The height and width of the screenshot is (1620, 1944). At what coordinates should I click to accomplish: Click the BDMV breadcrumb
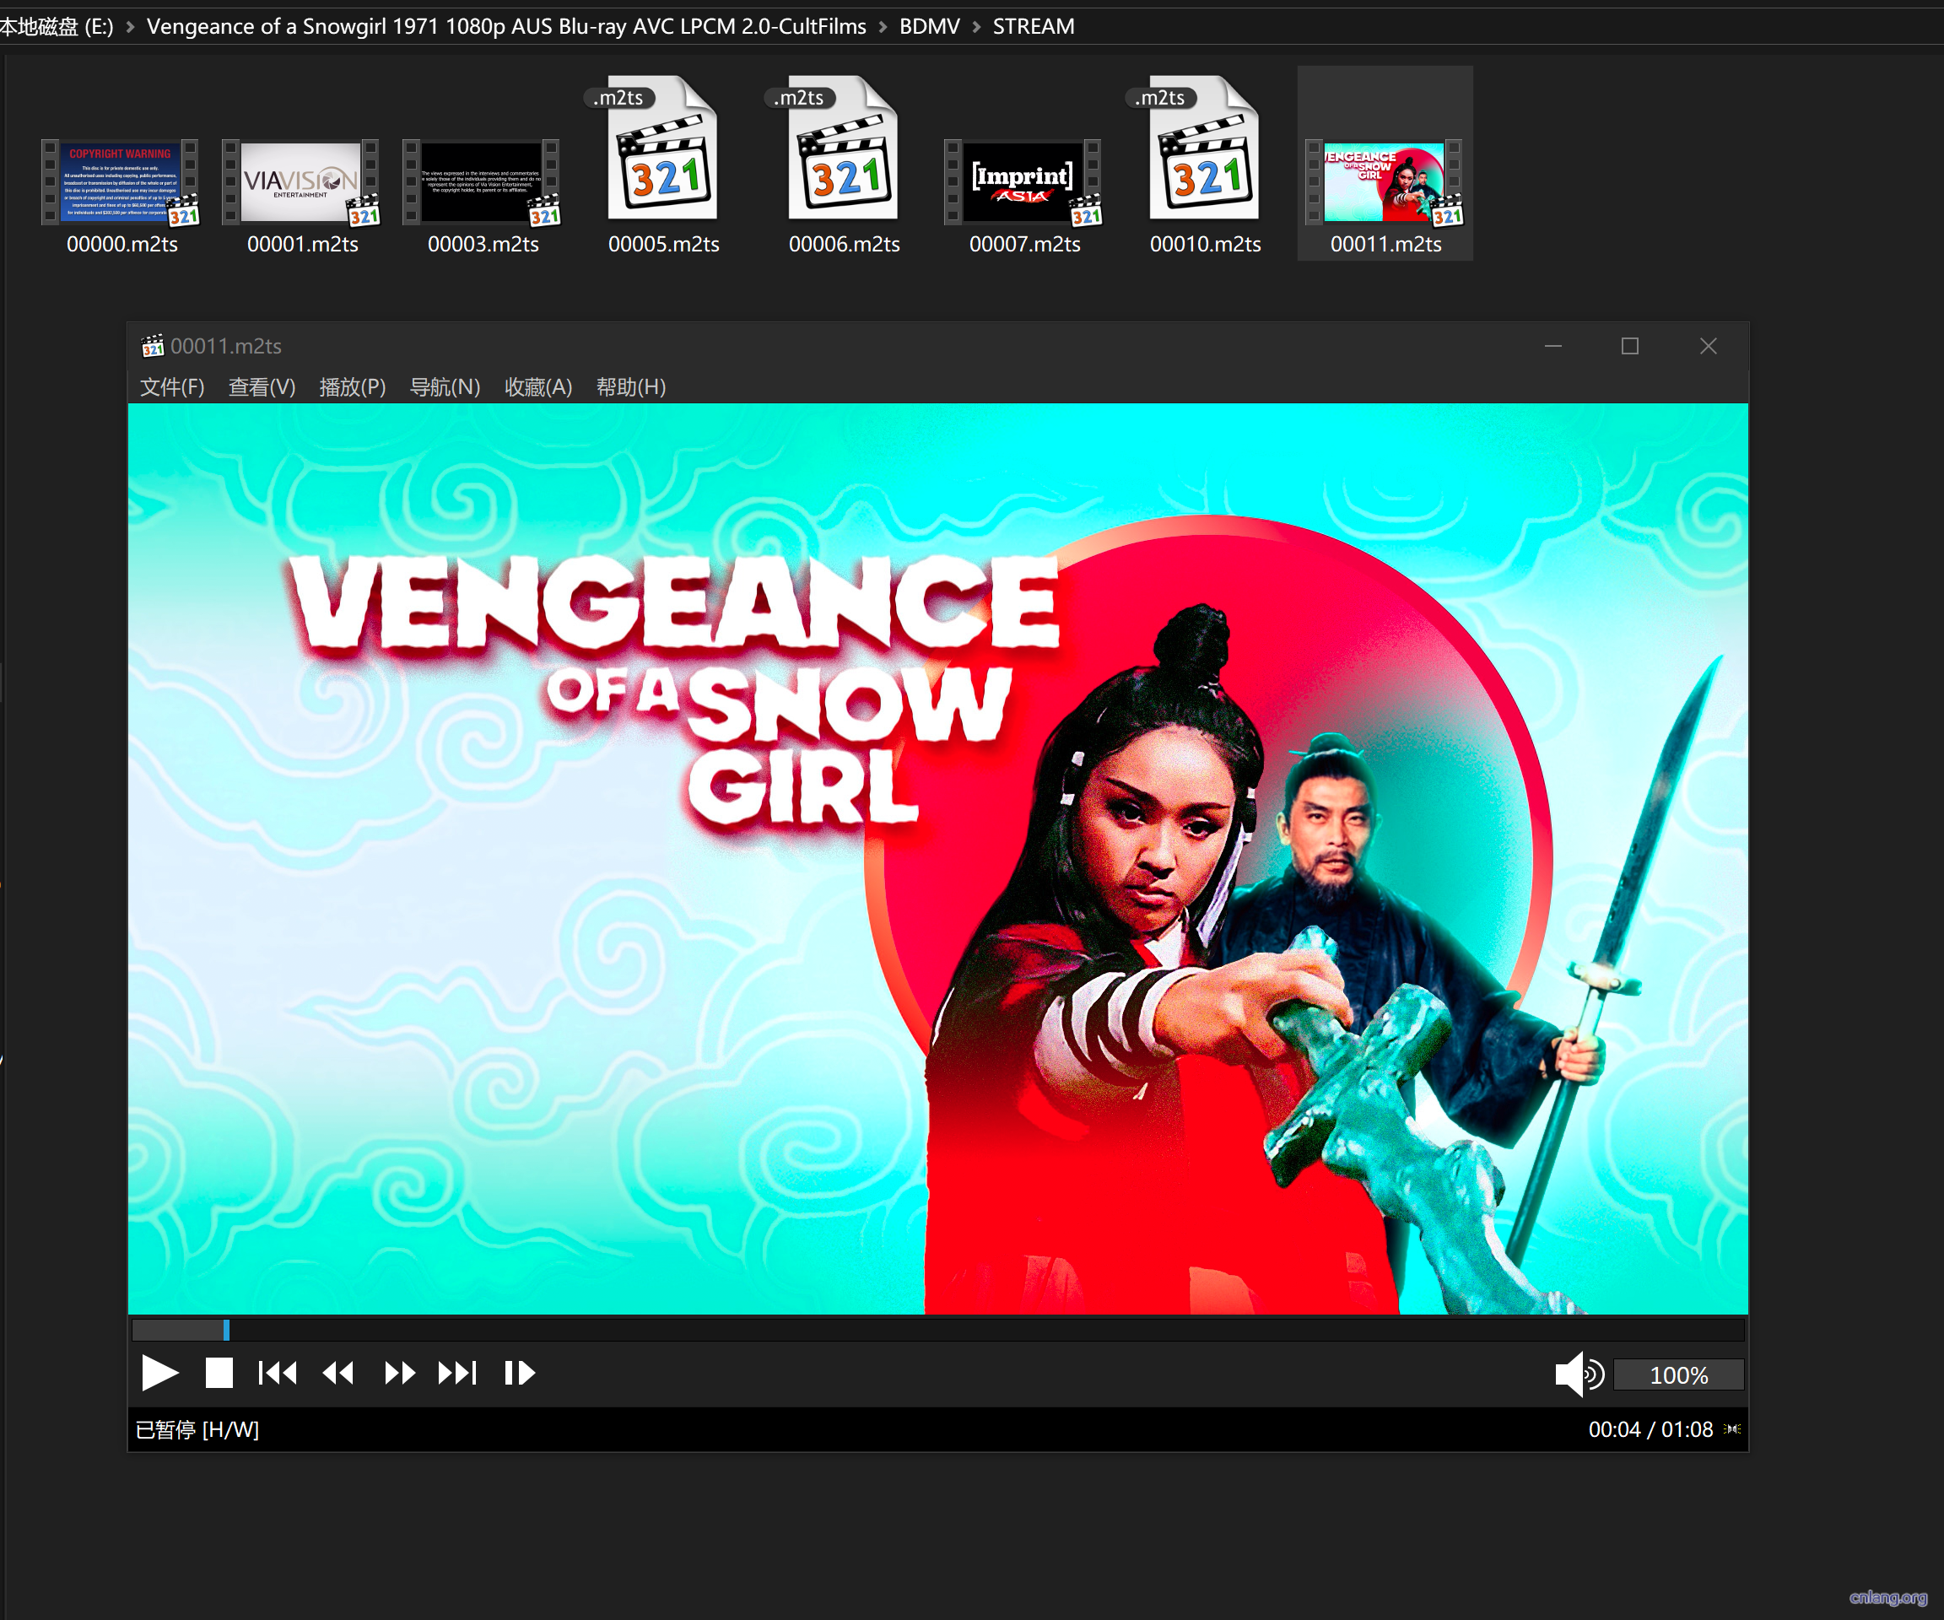(930, 26)
